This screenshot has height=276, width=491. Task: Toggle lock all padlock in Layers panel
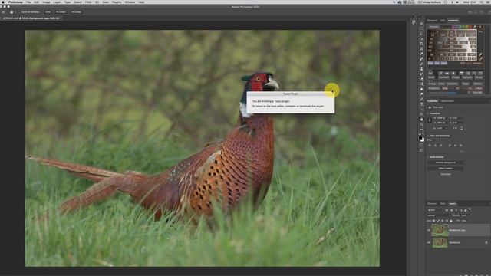coord(451,221)
